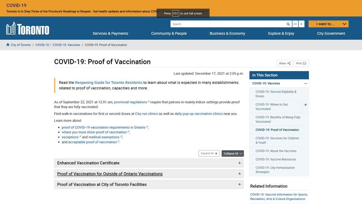Go to City of Toronto breadcrumb
Image resolution: width=362 pixels, height=214 pixels.
(x=21, y=45)
